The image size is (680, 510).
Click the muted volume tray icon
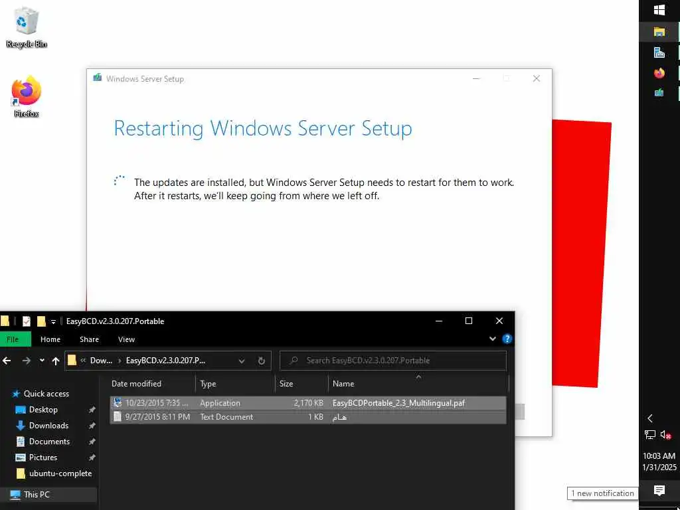(x=665, y=434)
